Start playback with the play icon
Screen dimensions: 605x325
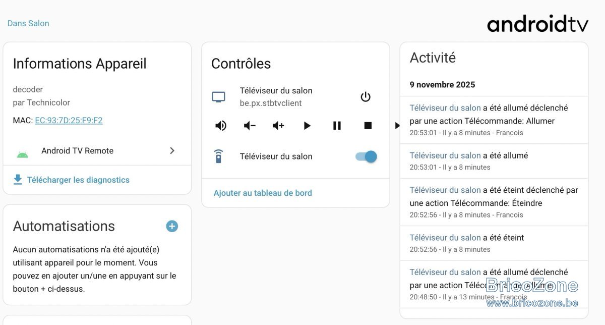[x=307, y=126]
